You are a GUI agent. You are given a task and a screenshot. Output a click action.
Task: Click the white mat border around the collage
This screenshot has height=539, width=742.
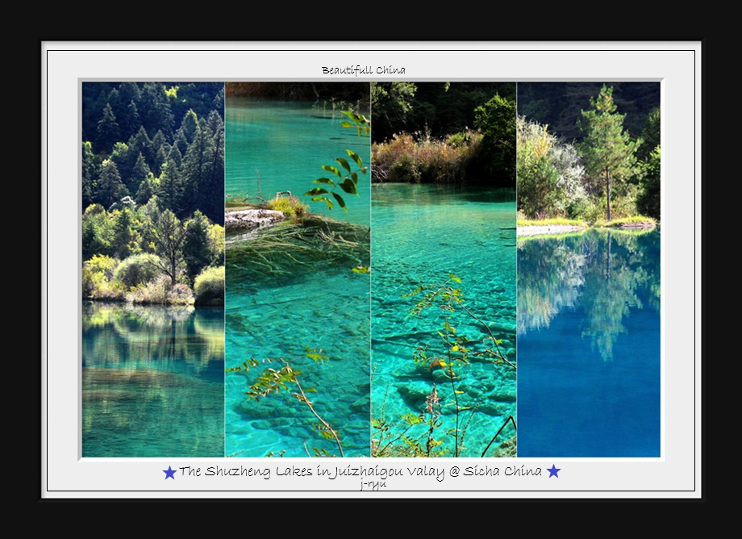pos(65,266)
